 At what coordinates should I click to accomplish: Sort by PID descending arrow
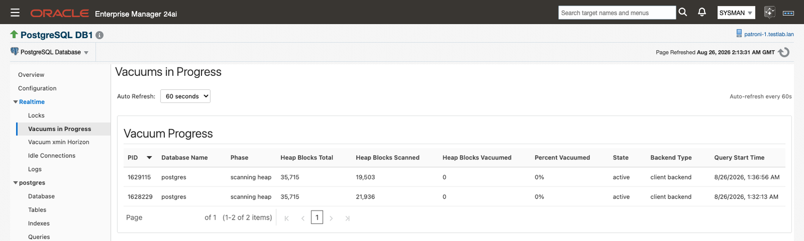click(149, 157)
